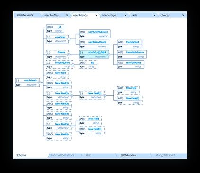
Task: Collapse the nested New Field(1) document node
Action: point(104,95)
